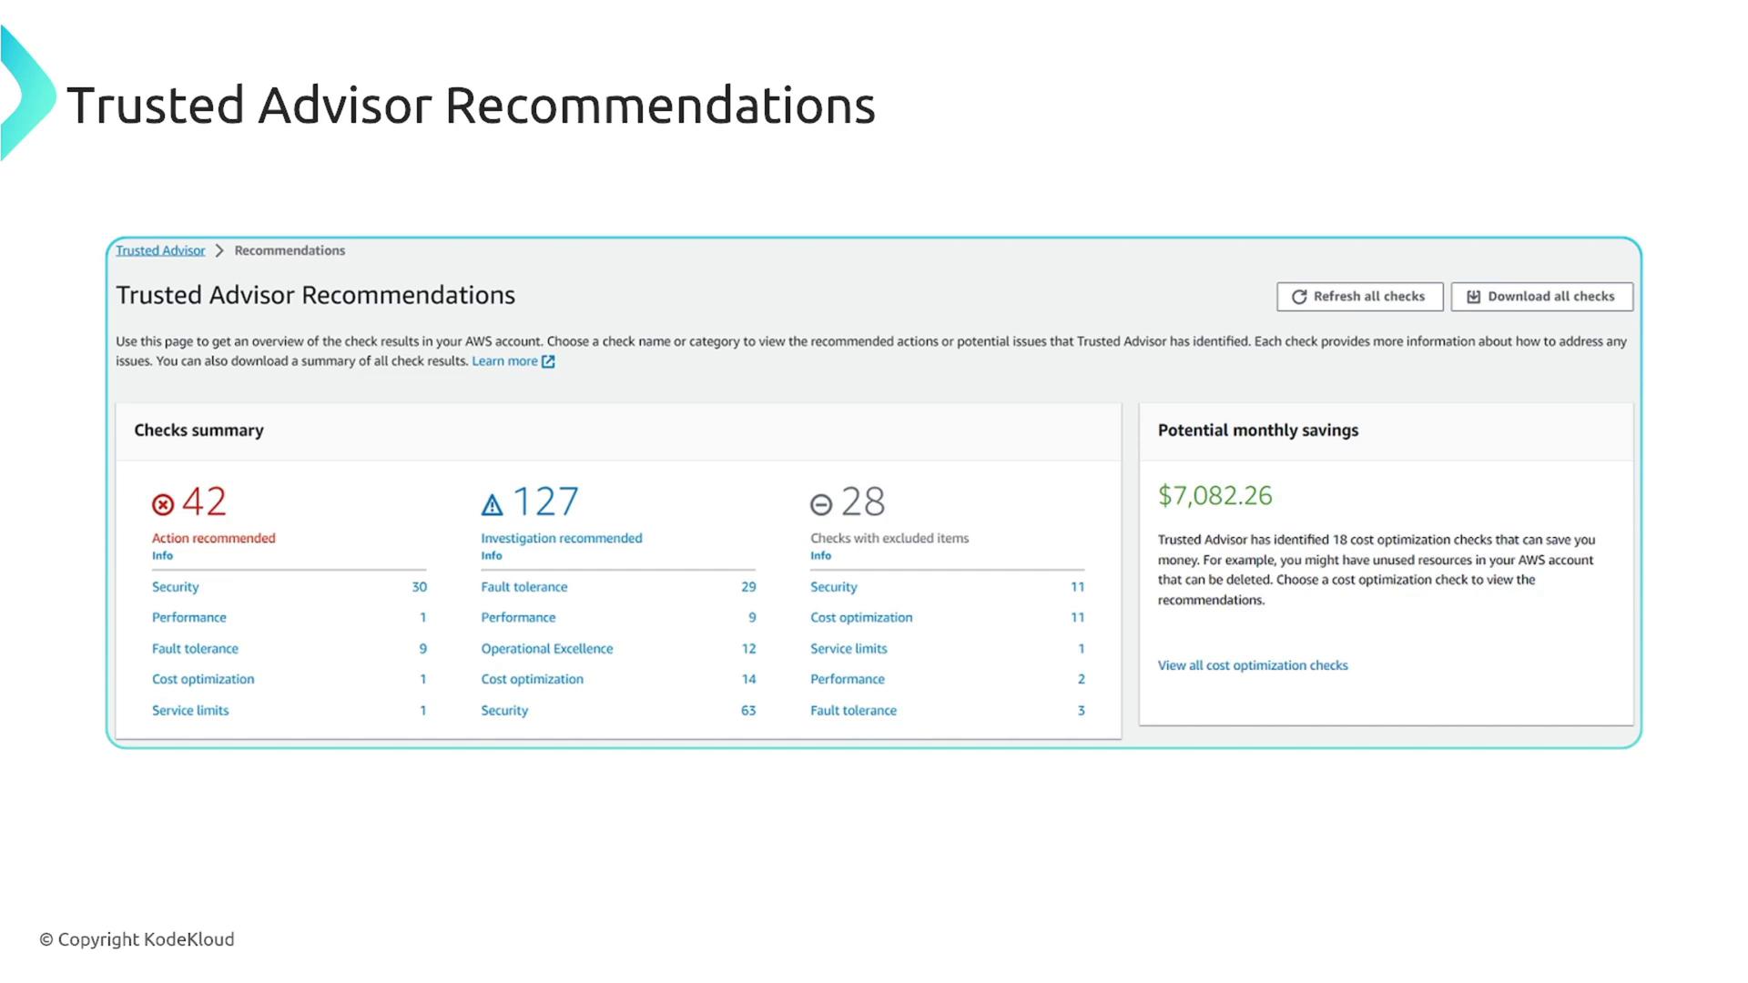Click the grey excluded items minus icon
1748x983 pixels.
[x=821, y=504]
